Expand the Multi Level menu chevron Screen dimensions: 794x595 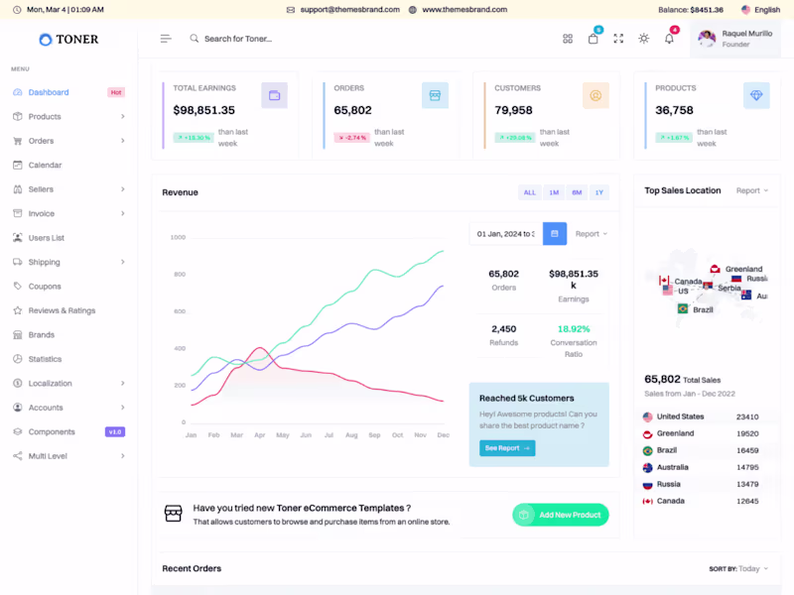point(122,456)
